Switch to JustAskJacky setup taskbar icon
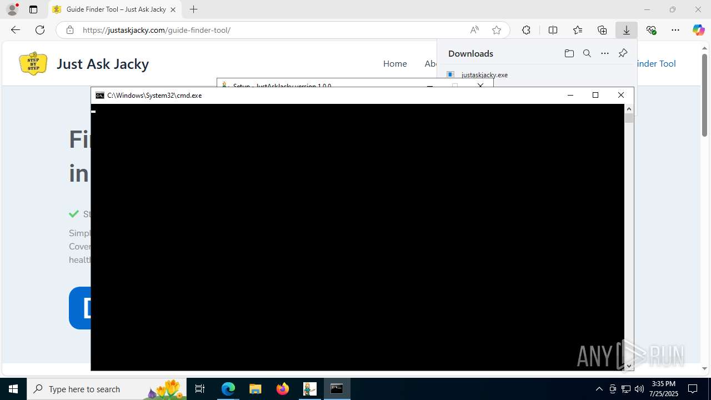Screen dimensions: 711x400 [310, 389]
